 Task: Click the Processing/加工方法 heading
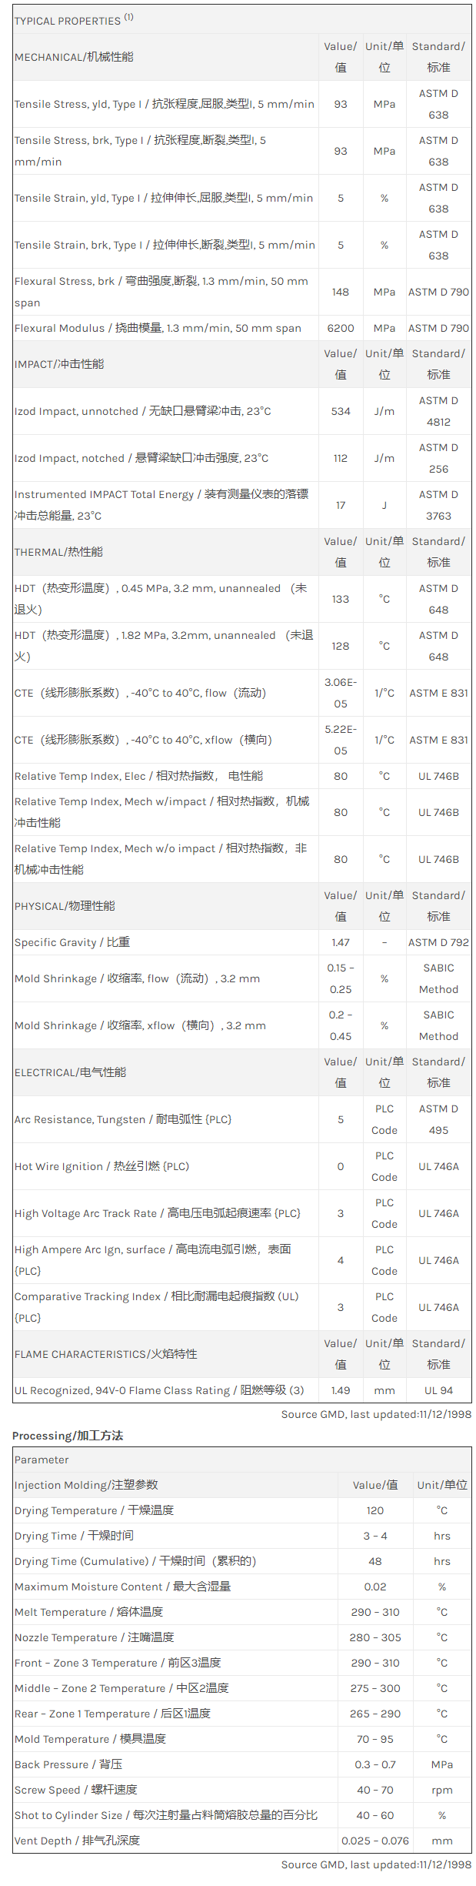click(x=68, y=1436)
